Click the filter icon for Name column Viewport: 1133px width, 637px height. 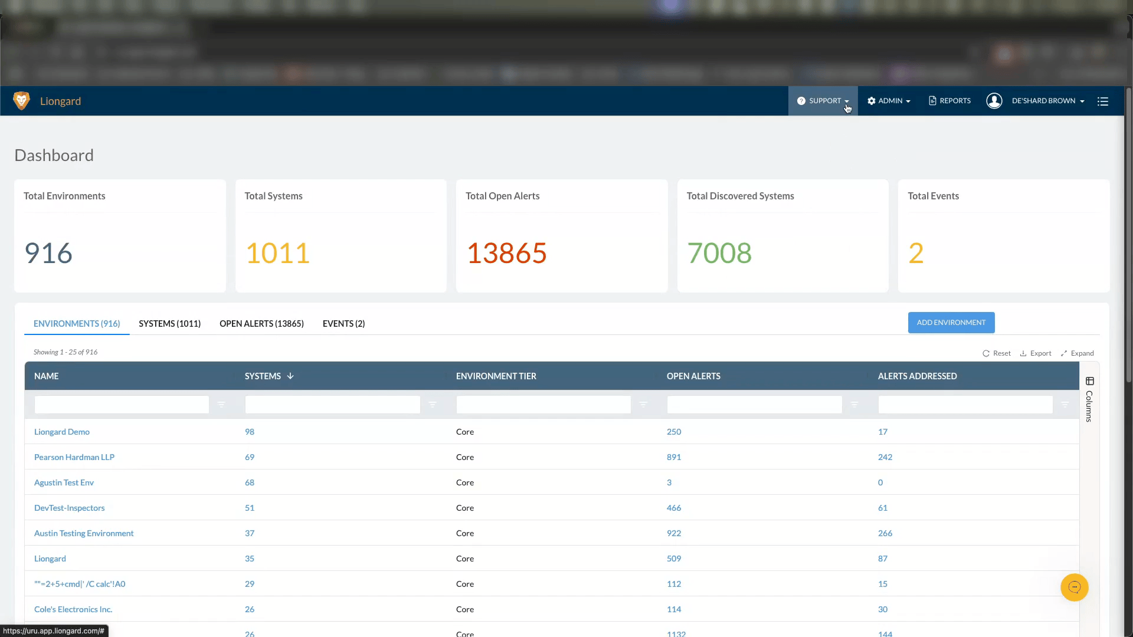pyautogui.click(x=221, y=405)
